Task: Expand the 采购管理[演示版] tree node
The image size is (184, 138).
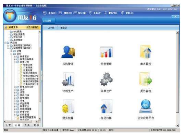Action: [x=8, y=46]
